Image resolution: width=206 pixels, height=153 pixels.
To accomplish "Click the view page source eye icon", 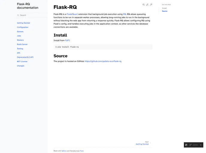I will [143, 4].
